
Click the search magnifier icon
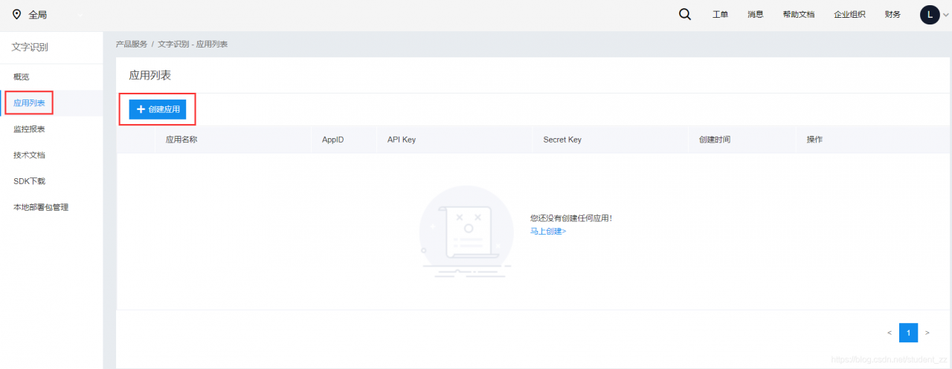click(685, 14)
